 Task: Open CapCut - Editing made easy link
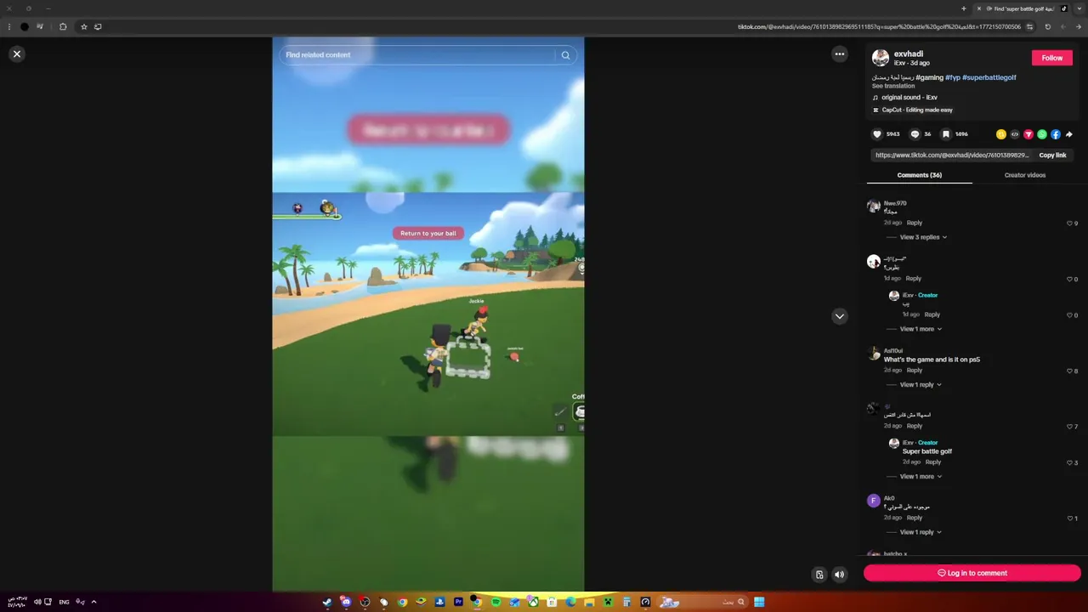pyautogui.click(x=913, y=110)
